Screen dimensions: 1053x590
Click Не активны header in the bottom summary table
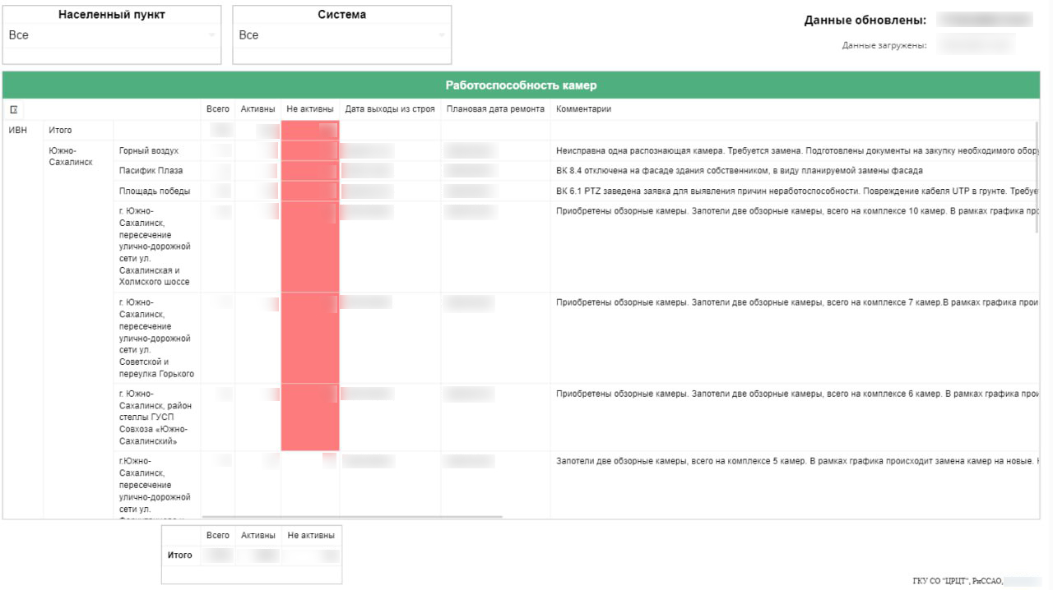point(311,536)
